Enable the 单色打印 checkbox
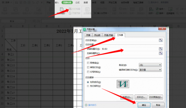The image size is (186, 108). coord(88,67)
